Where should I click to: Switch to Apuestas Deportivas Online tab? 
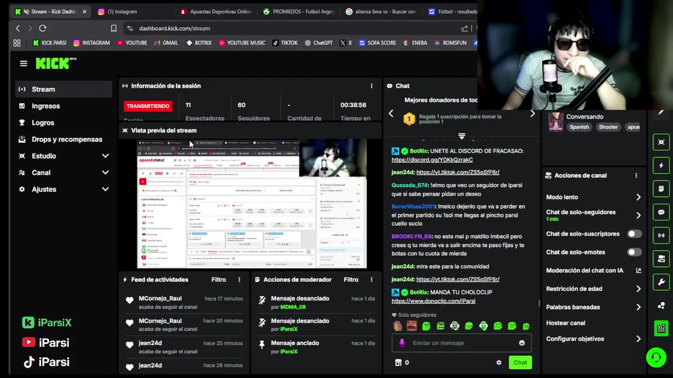216,12
